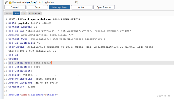The height and width of the screenshot is (99, 174).
Task: Expand the Actions dropdown
Action: (34, 13)
